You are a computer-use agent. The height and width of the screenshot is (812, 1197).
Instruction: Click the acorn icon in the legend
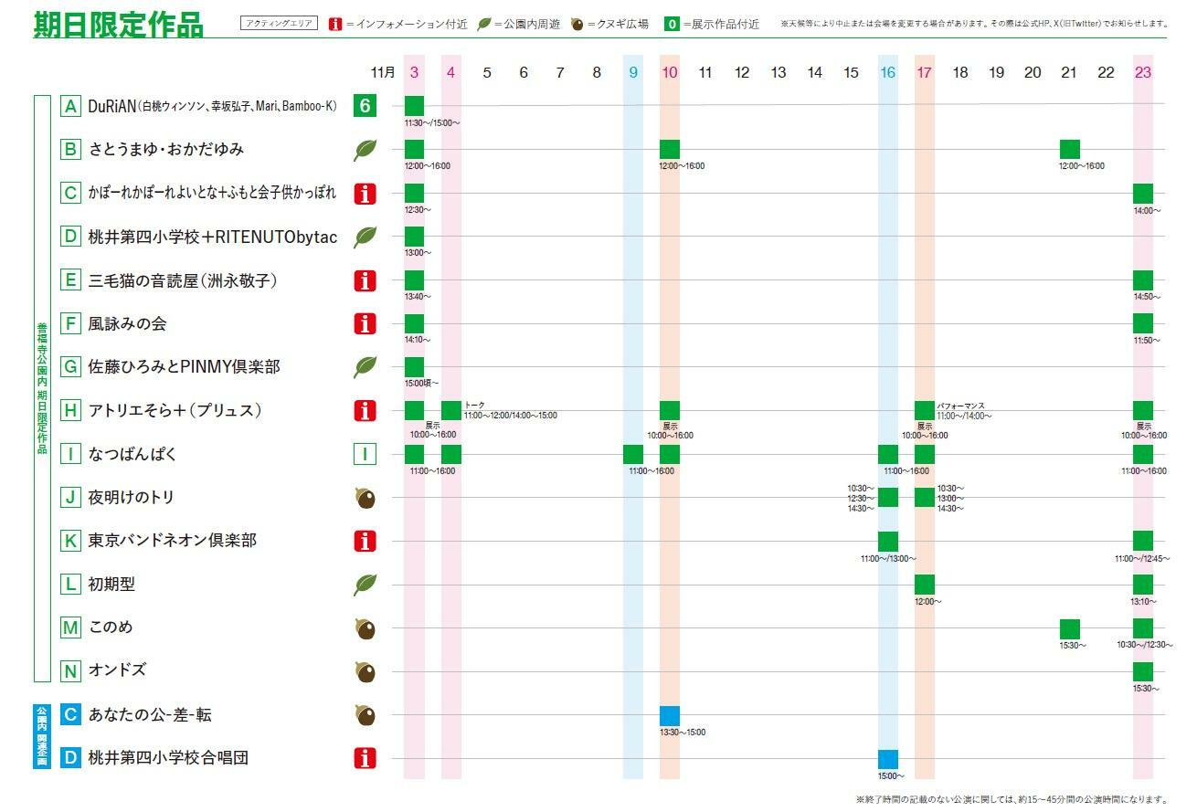click(577, 24)
